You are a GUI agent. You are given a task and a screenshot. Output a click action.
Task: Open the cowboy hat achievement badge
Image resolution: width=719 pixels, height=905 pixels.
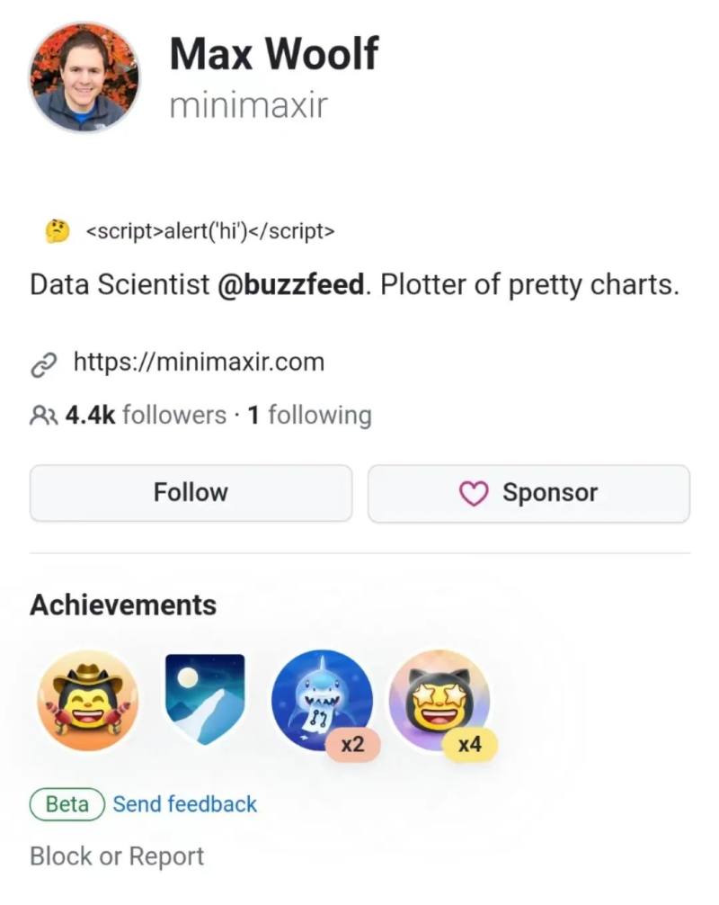click(87, 700)
